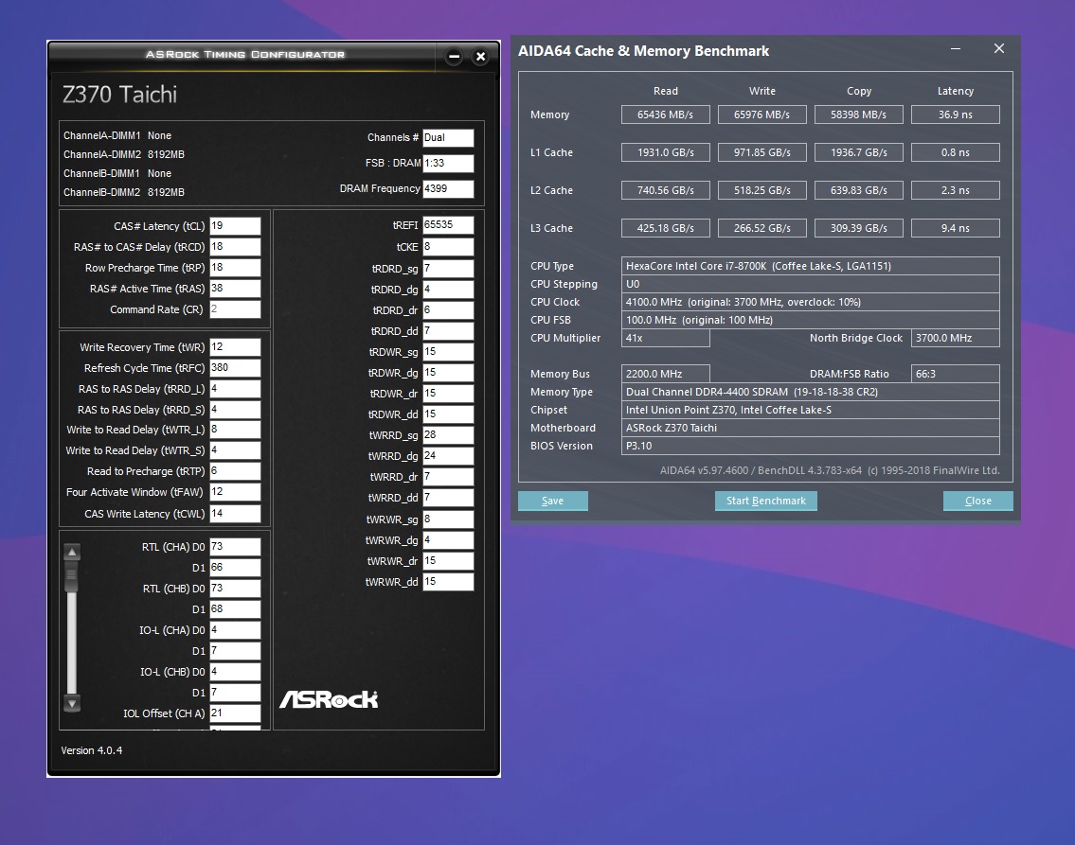The image size is (1075, 845).
Task: Click the RAS# to CAS# Delay (tRCD) field
Action: (x=235, y=247)
